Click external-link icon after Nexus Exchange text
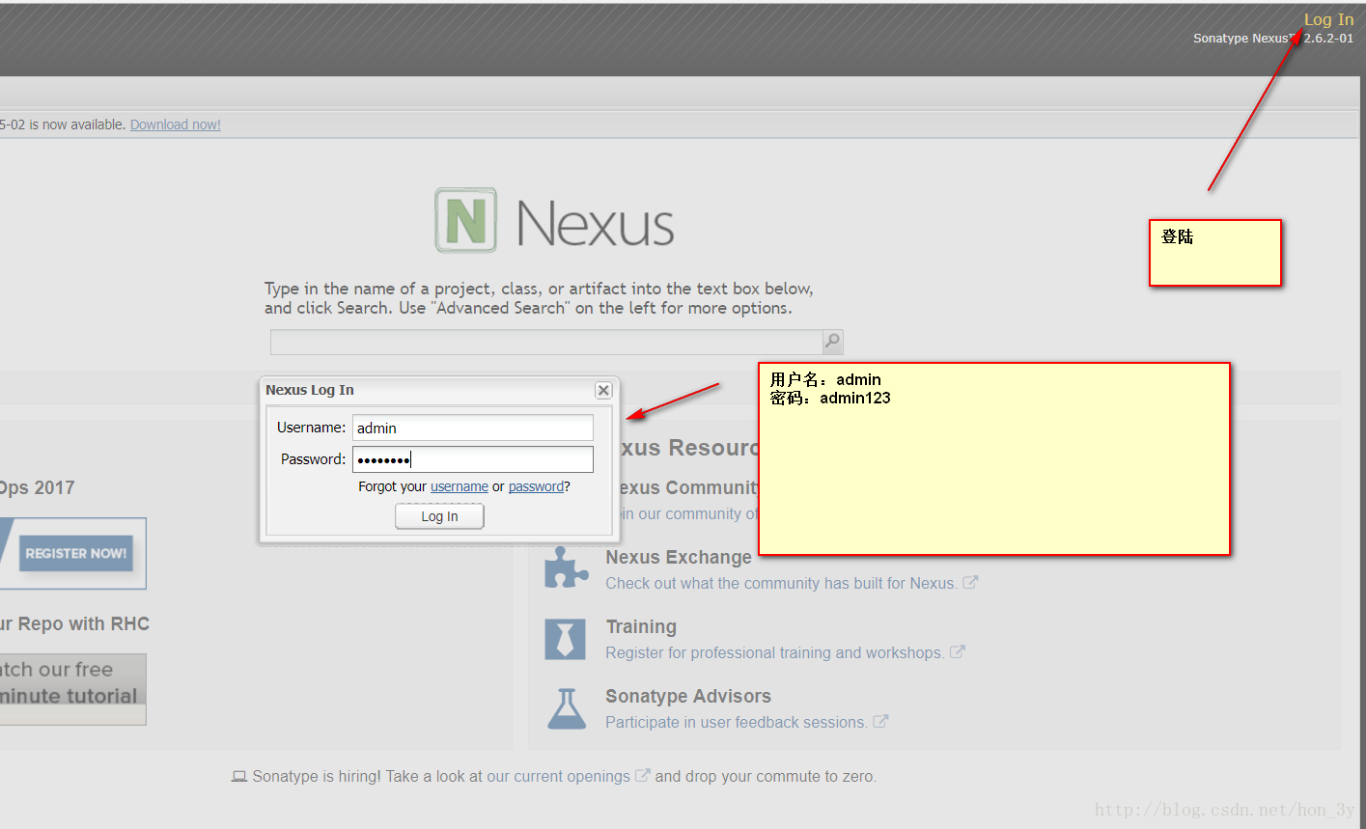The image size is (1366, 829). (970, 582)
